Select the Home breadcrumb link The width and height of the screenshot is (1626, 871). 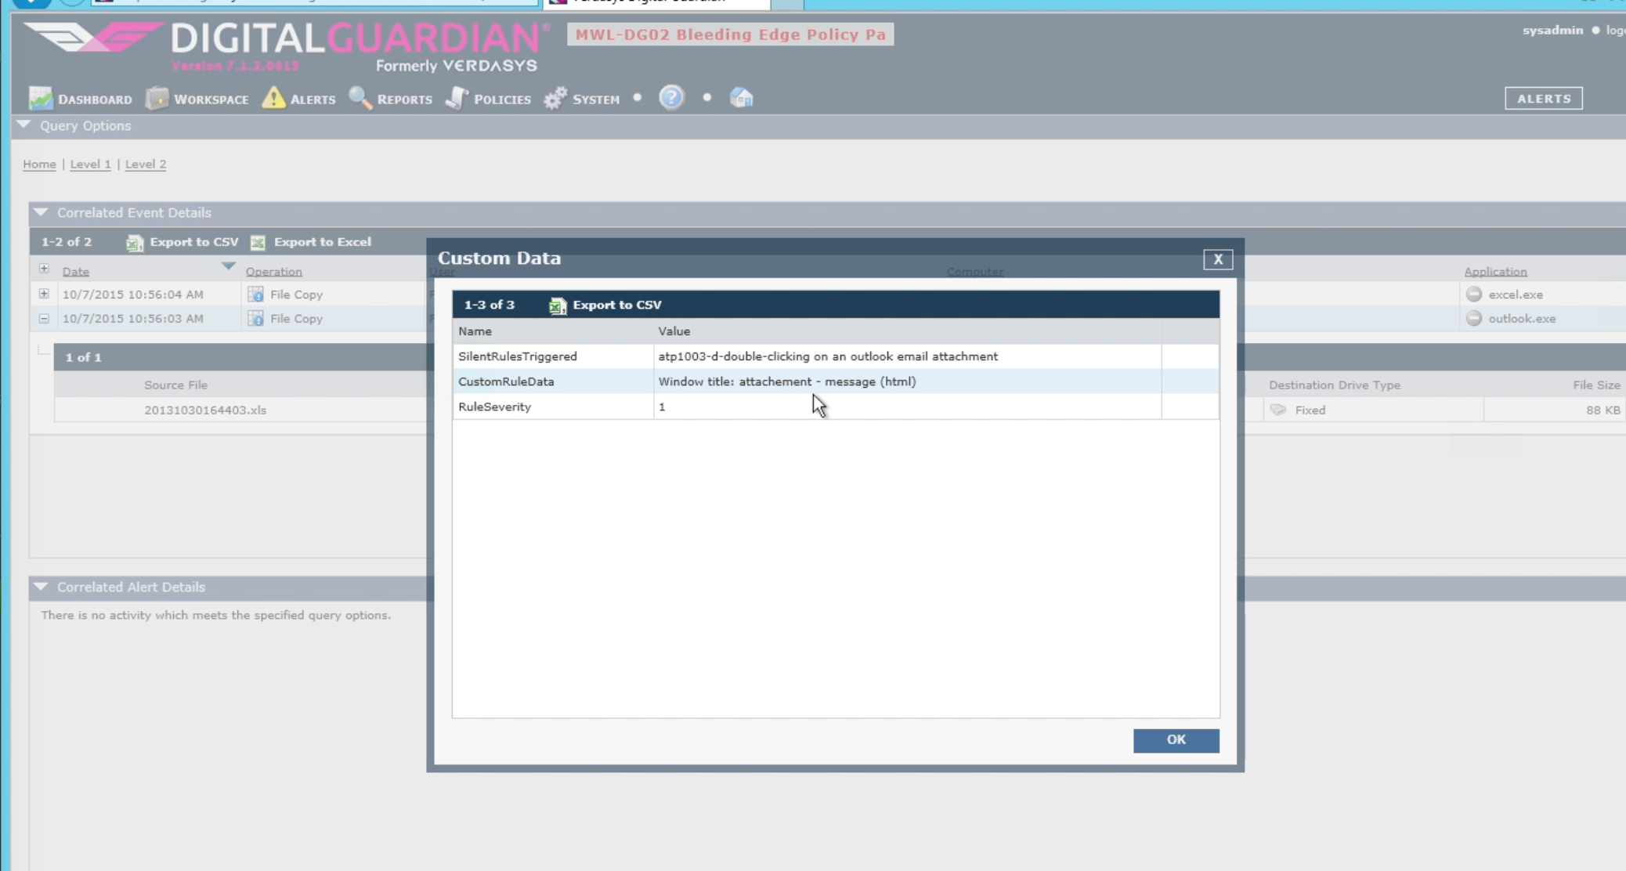click(x=38, y=164)
